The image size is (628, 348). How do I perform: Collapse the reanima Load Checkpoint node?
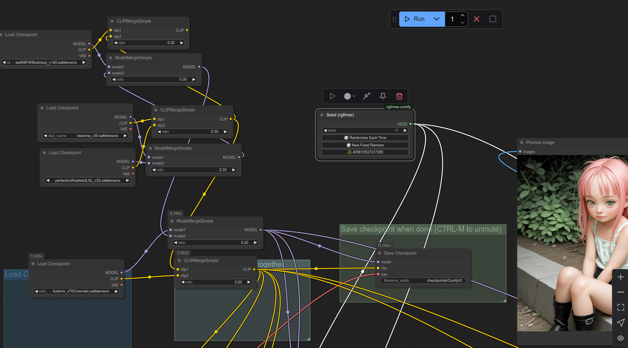(42, 108)
